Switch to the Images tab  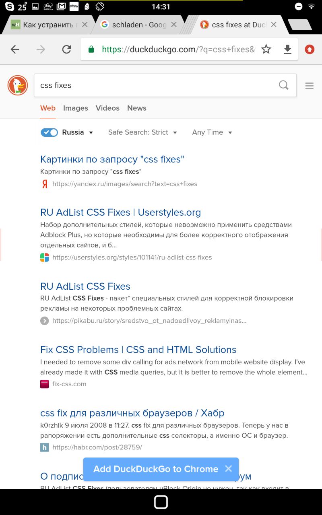(76, 108)
